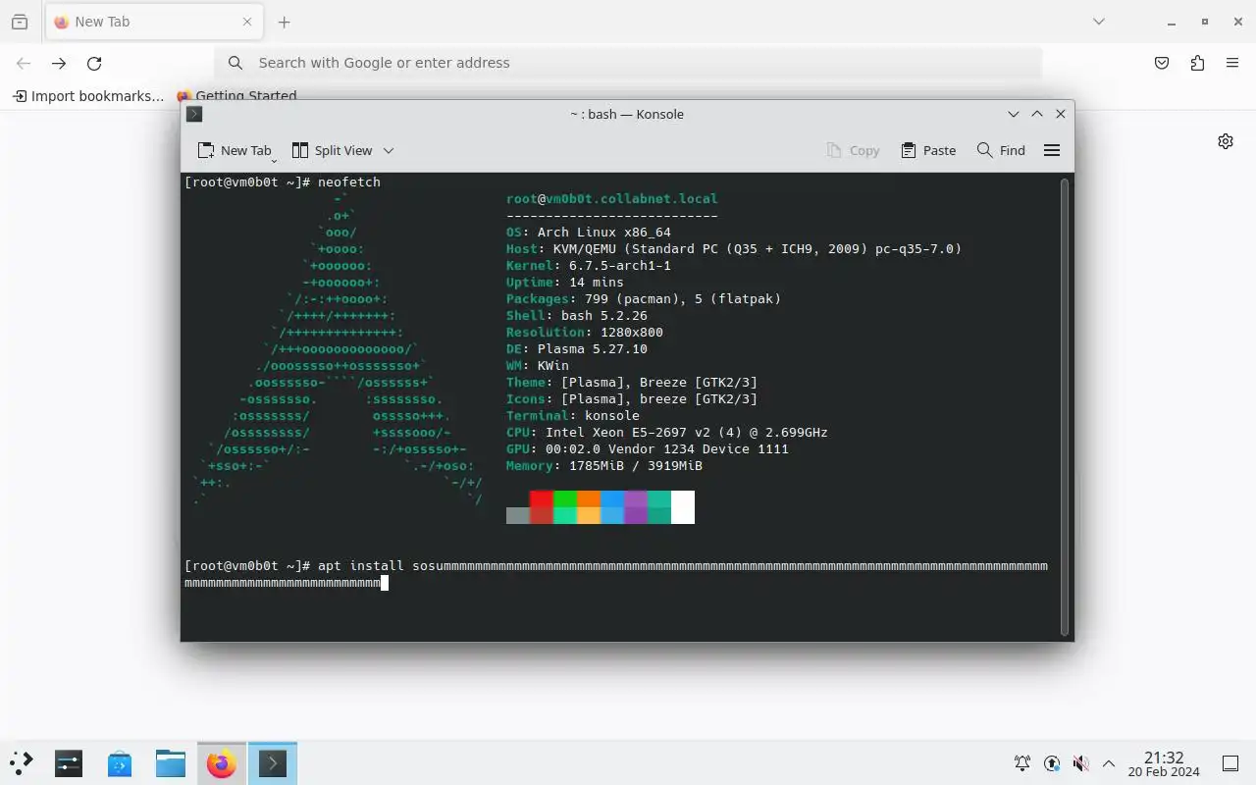Click Firefox's forward arrow

(59, 63)
